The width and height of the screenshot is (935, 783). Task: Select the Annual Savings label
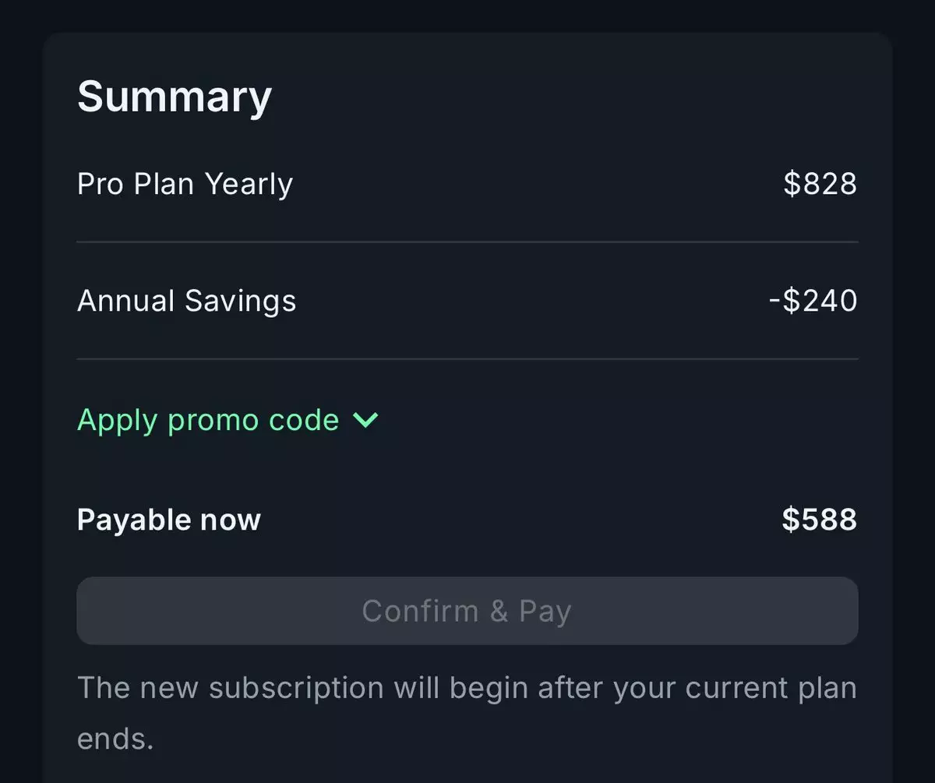186,301
